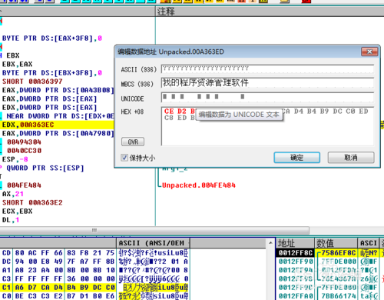The image size is (384, 300).
Task: Select stack address 0012FF90
Action: pyautogui.click(x=296, y=262)
